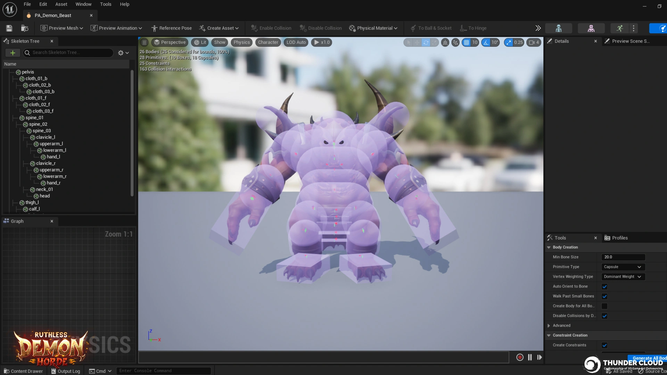The image size is (667, 375).
Task: Select the viewport select-mode arrow
Action: pyautogui.click(x=409, y=42)
